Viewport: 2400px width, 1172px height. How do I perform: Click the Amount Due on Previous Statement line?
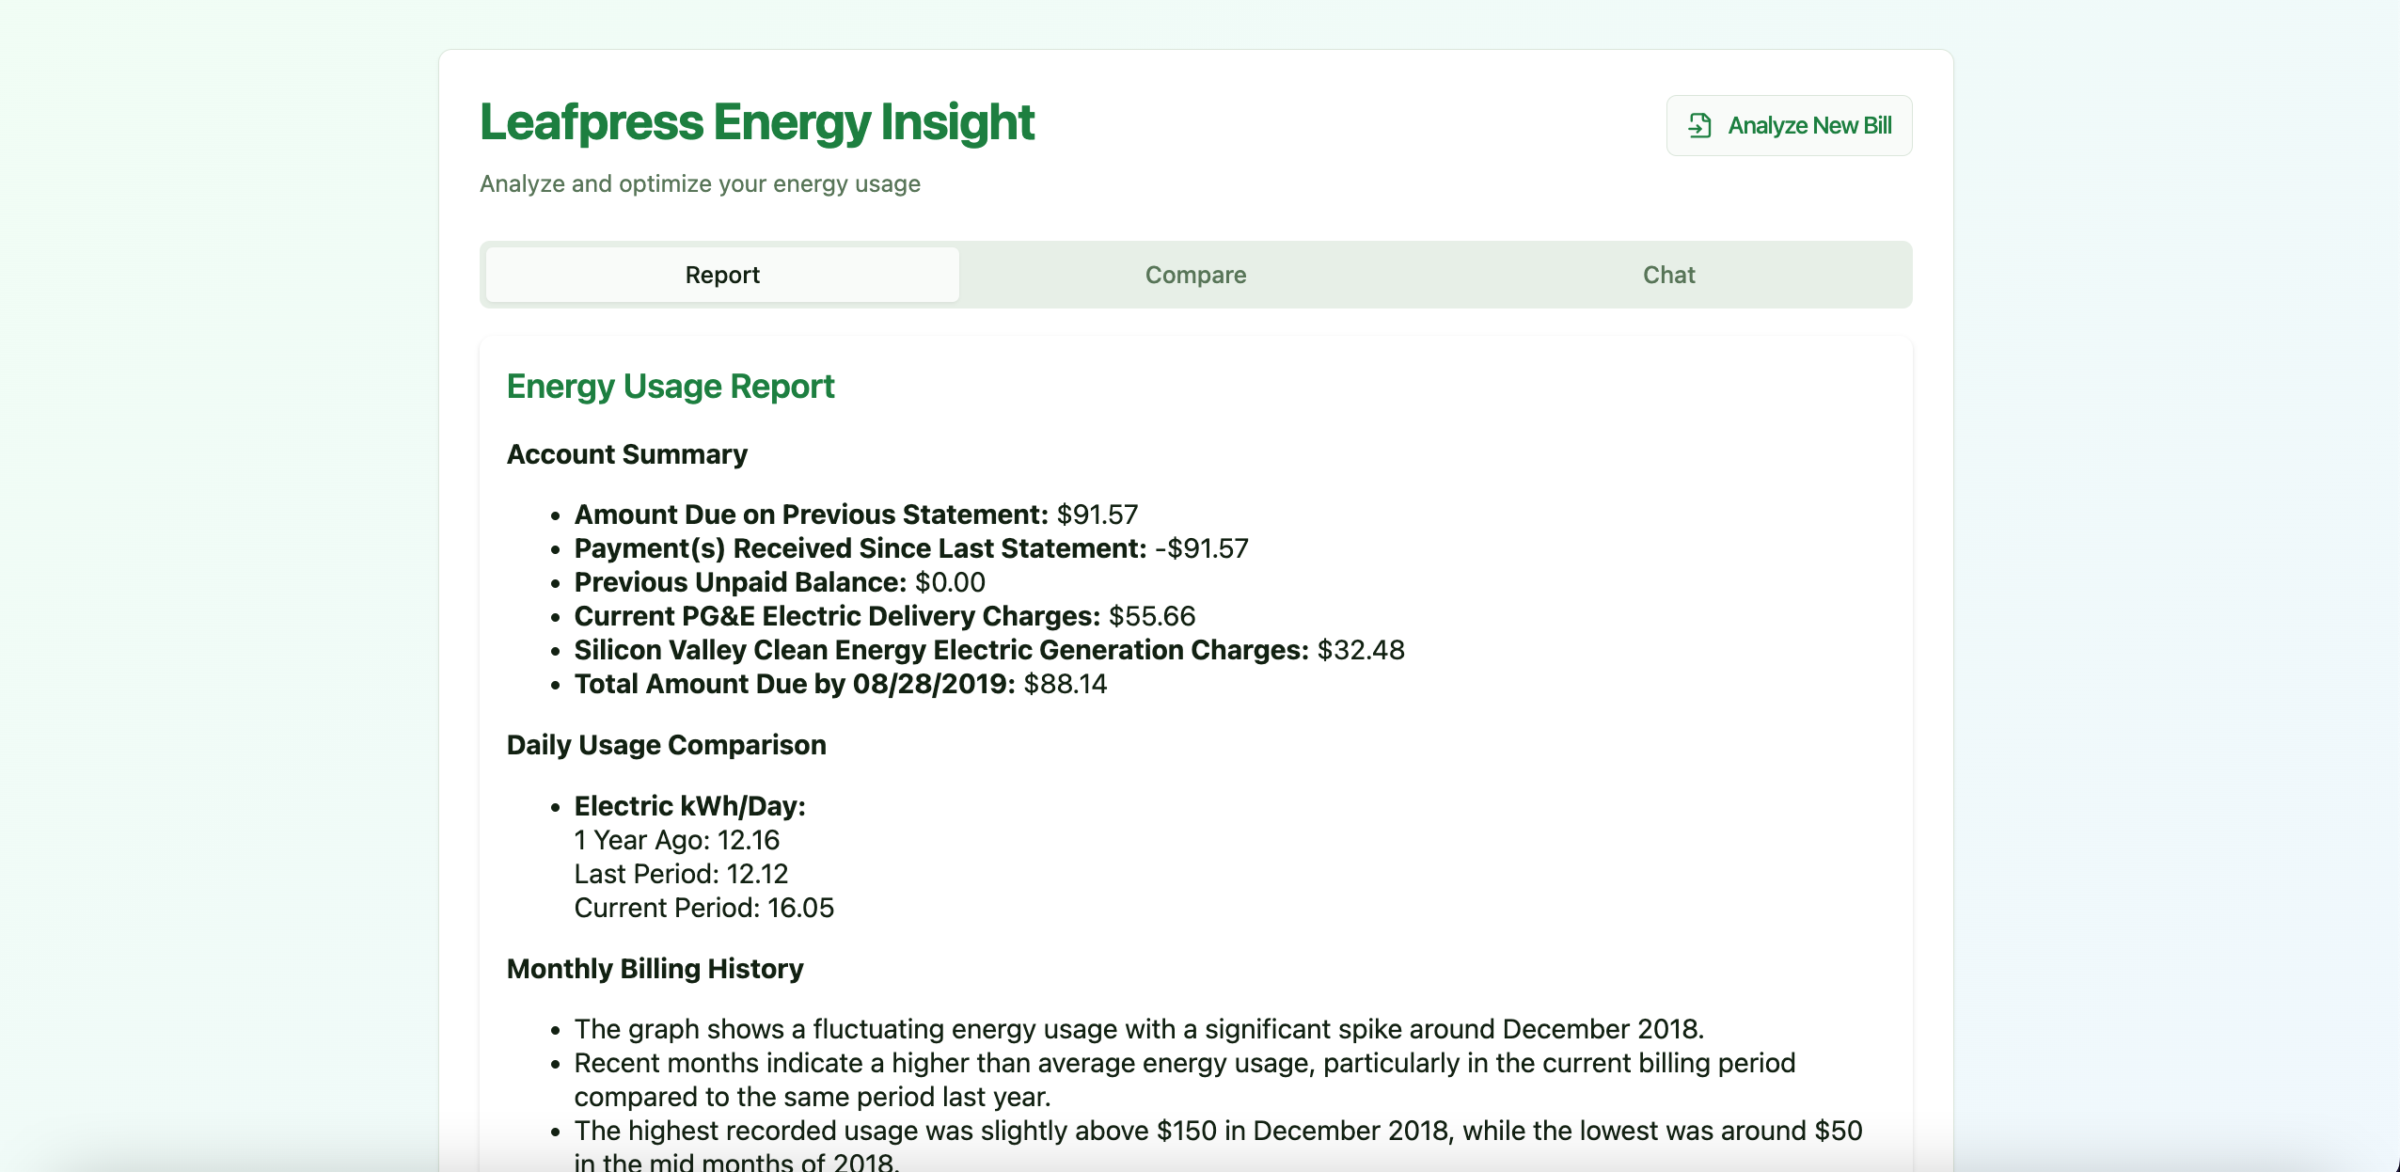pos(855,515)
